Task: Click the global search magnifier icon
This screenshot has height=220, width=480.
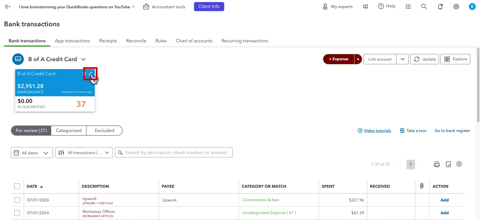Action: pyautogui.click(x=424, y=7)
